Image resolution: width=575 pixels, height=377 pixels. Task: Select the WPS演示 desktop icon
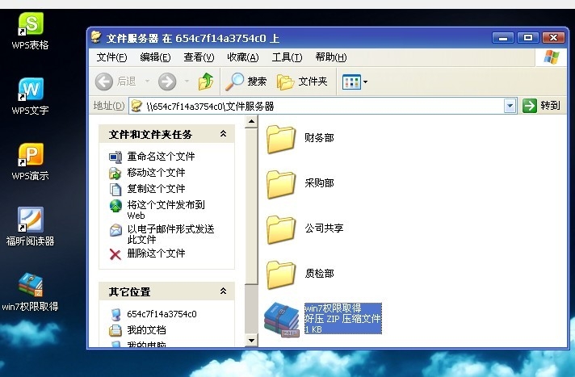pyautogui.click(x=31, y=157)
